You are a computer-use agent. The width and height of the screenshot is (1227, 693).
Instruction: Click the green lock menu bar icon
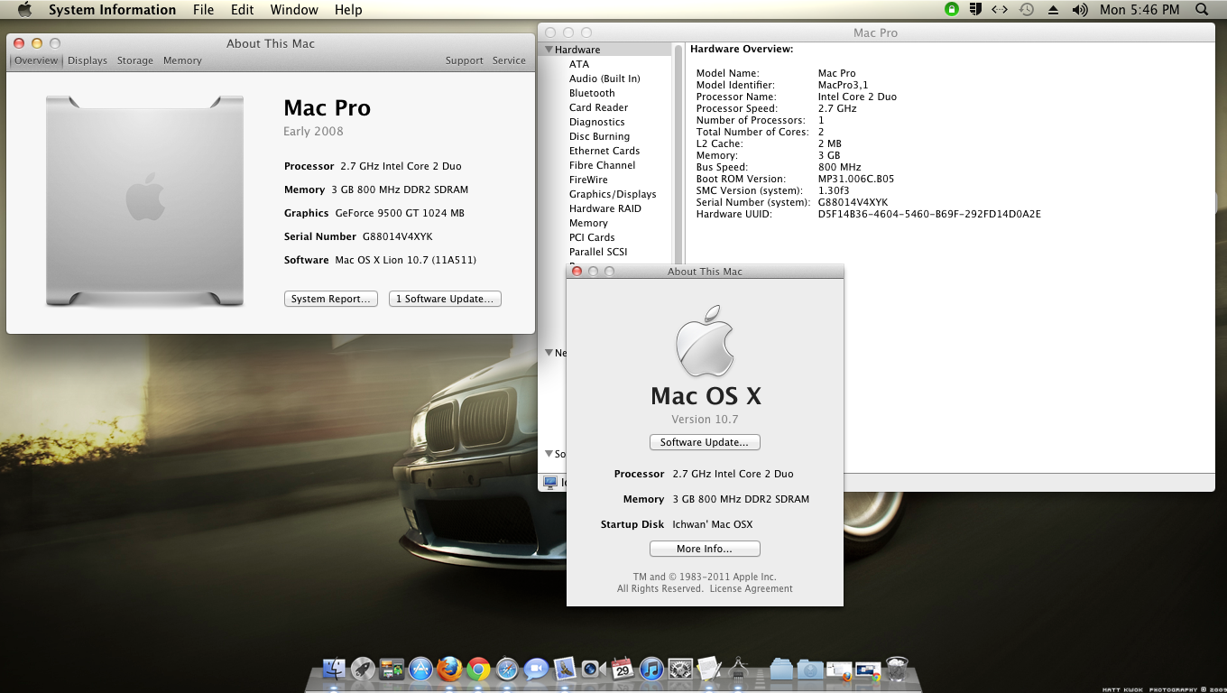point(951,9)
